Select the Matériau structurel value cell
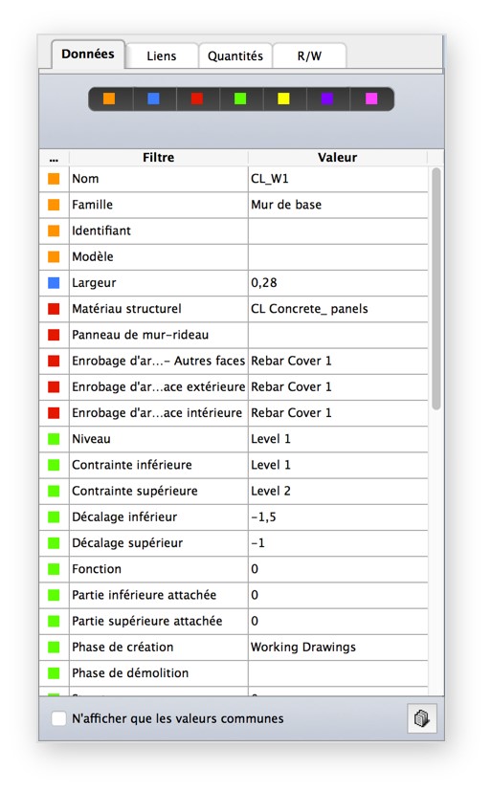 tap(338, 309)
